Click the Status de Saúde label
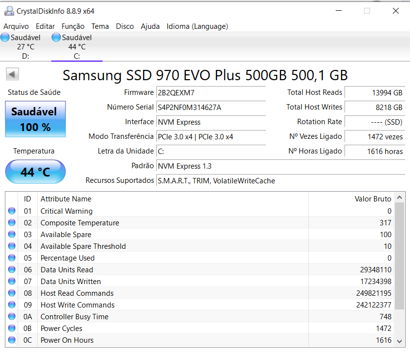 coord(34,92)
